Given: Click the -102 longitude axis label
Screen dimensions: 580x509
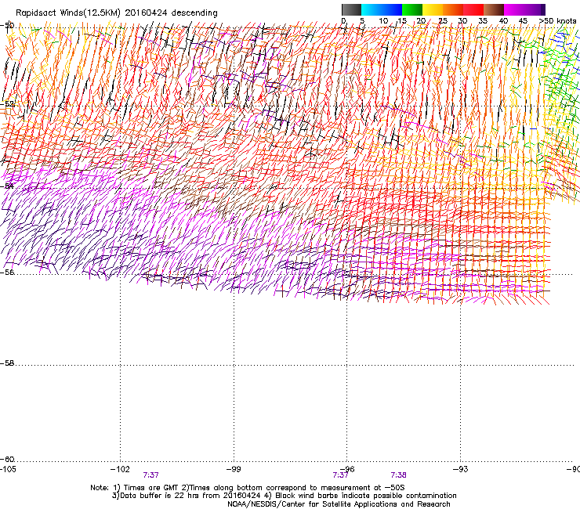Looking at the screenshot, I should pyautogui.click(x=120, y=469).
